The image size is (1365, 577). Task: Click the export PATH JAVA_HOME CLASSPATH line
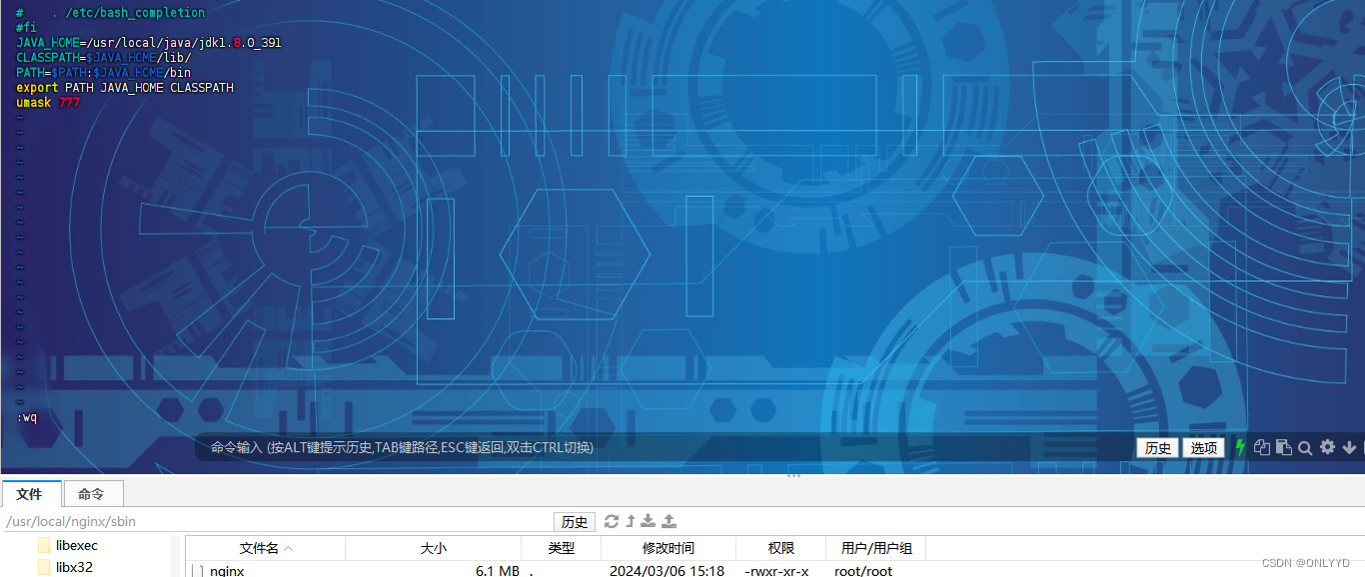[125, 88]
